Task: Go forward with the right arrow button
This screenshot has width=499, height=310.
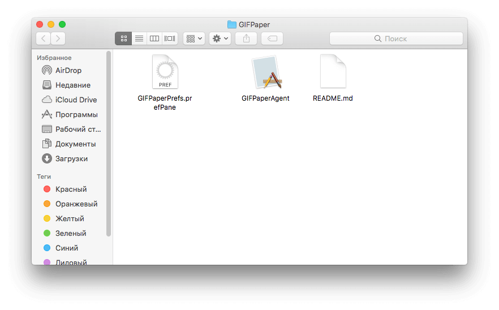Action: click(58, 38)
